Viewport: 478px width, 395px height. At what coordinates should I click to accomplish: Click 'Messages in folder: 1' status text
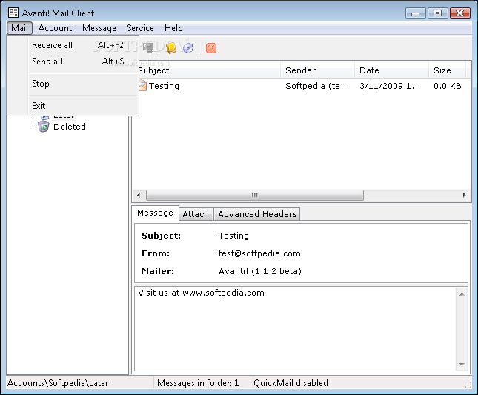[x=198, y=383]
